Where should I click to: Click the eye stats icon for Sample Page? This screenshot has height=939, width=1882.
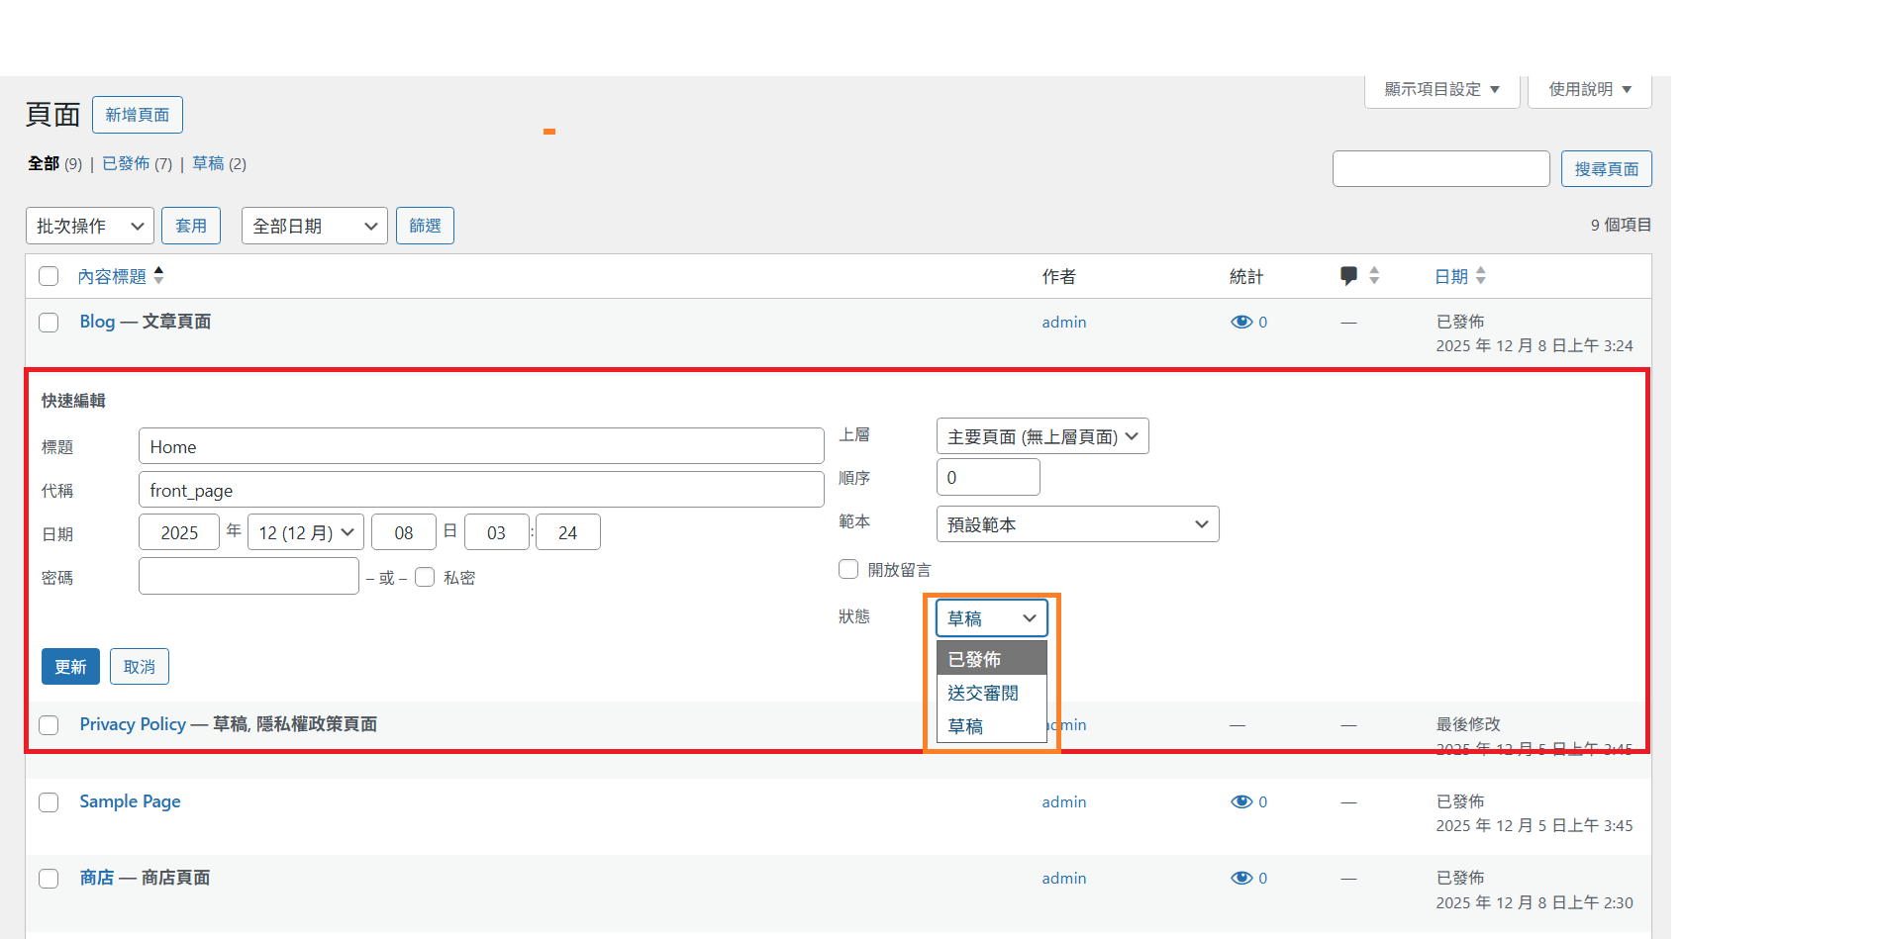(x=1240, y=801)
